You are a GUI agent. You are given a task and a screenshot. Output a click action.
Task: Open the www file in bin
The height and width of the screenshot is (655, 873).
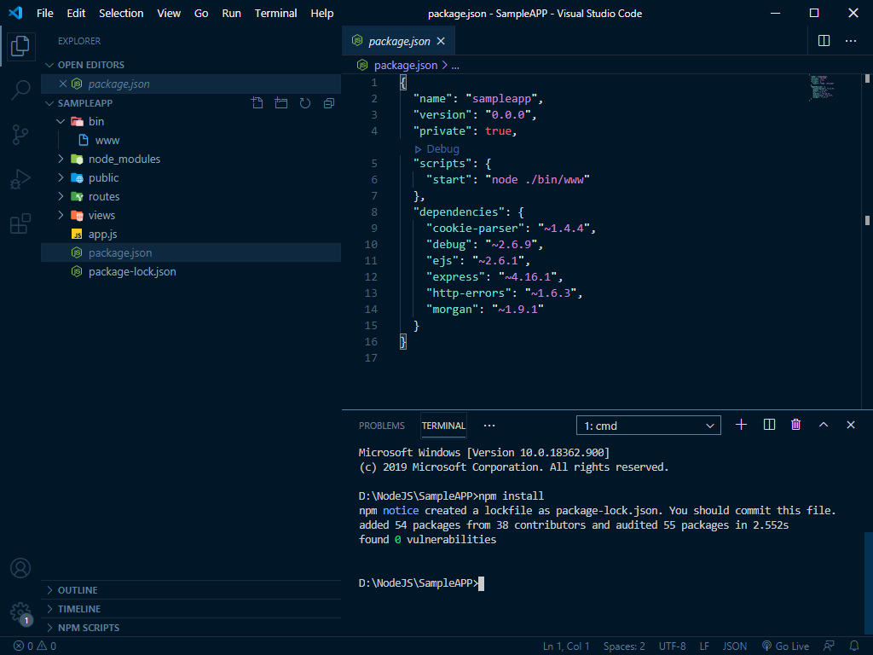click(191, 141)
